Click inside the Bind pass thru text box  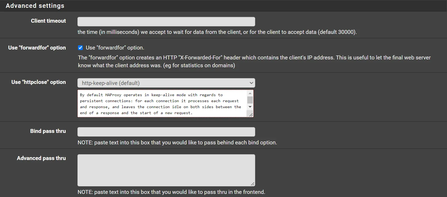pyautogui.click(x=166, y=132)
